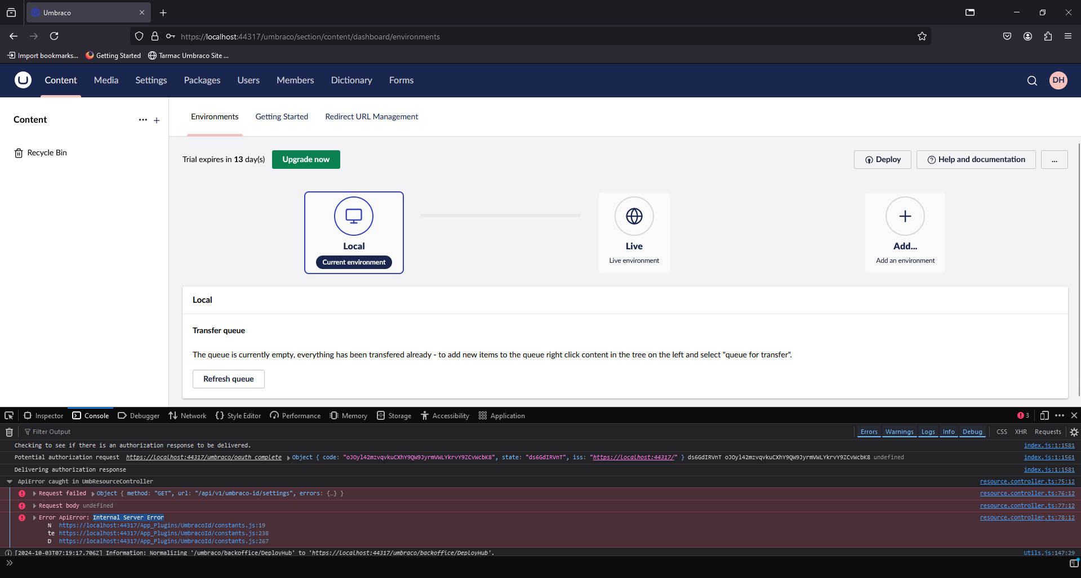Open the oauth_complete URL link

[x=204, y=458]
